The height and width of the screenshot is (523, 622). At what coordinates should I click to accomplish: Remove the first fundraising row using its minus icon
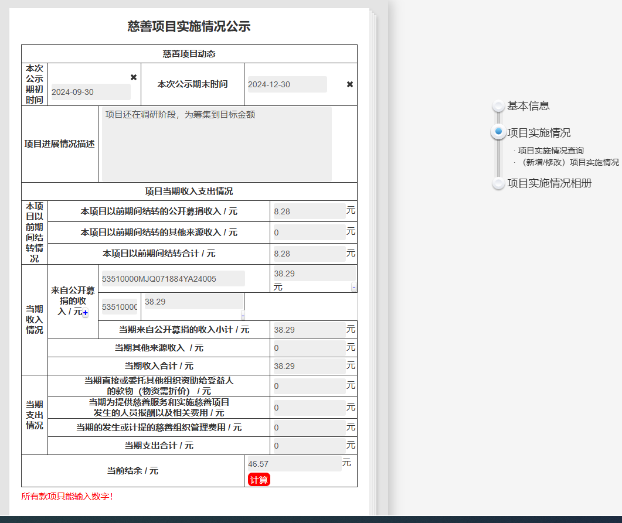(354, 287)
